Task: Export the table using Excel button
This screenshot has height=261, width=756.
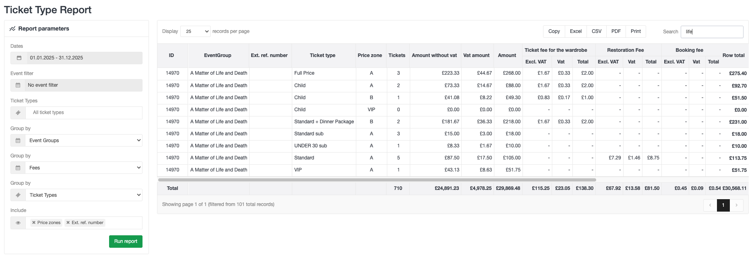Action: click(x=576, y=31)
